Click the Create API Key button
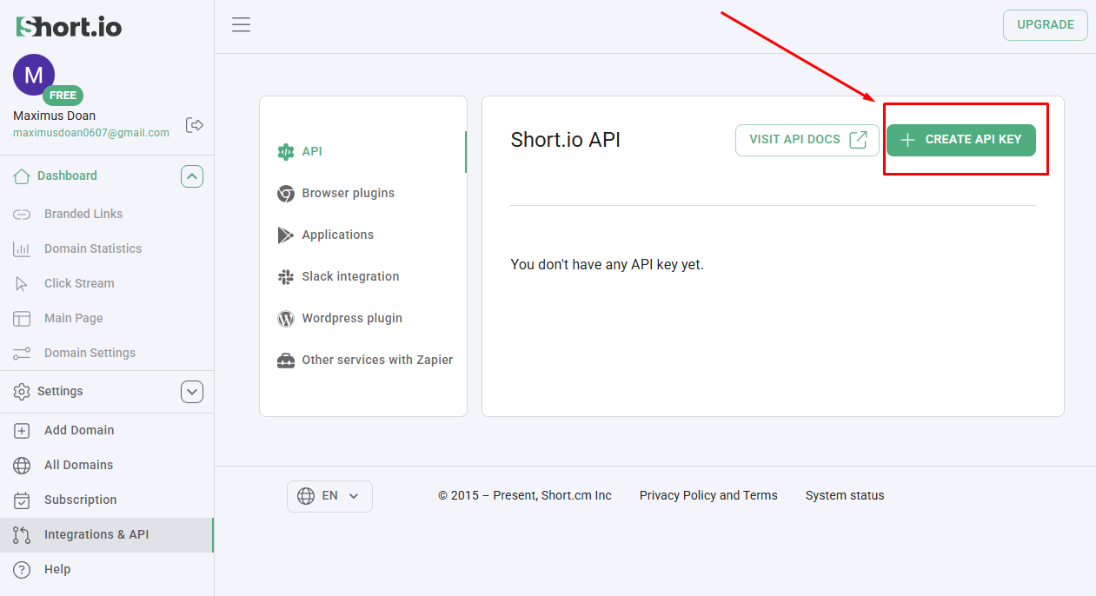Screen dimensions: 1096x596 (961, 140)
